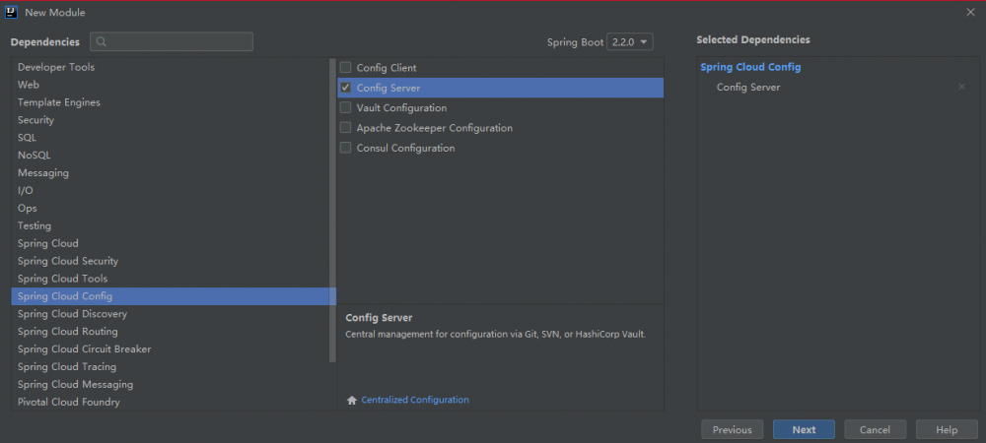Select highlighted Spring Cloud Config category
The width and height of the screenshot is (986, 443).
[x=174, y=296]
